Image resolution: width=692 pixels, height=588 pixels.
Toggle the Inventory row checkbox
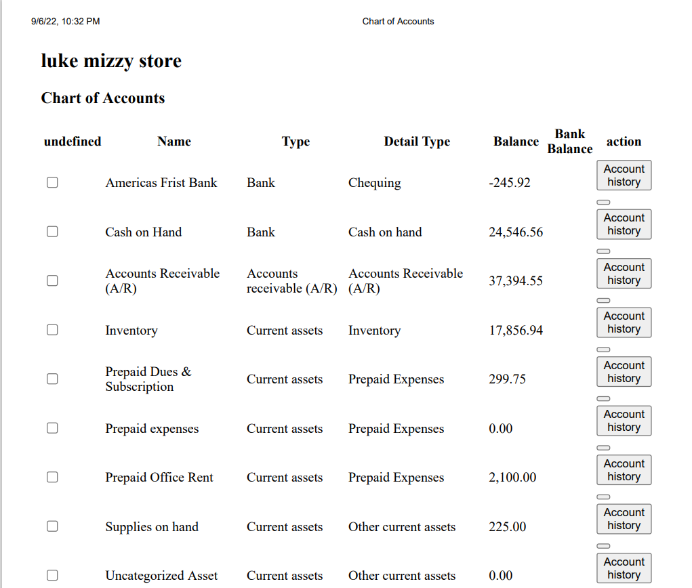pos(52,329)
